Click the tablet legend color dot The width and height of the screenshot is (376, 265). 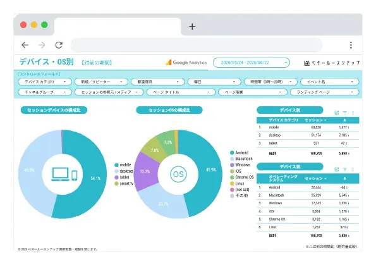point(116,177)
